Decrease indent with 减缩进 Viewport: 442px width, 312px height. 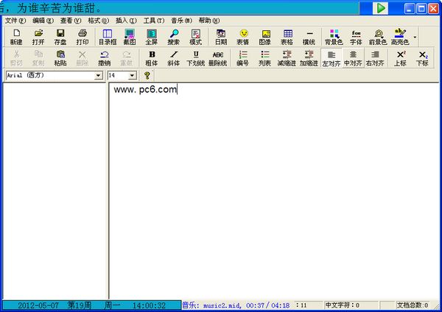click(x=287, y=58)
